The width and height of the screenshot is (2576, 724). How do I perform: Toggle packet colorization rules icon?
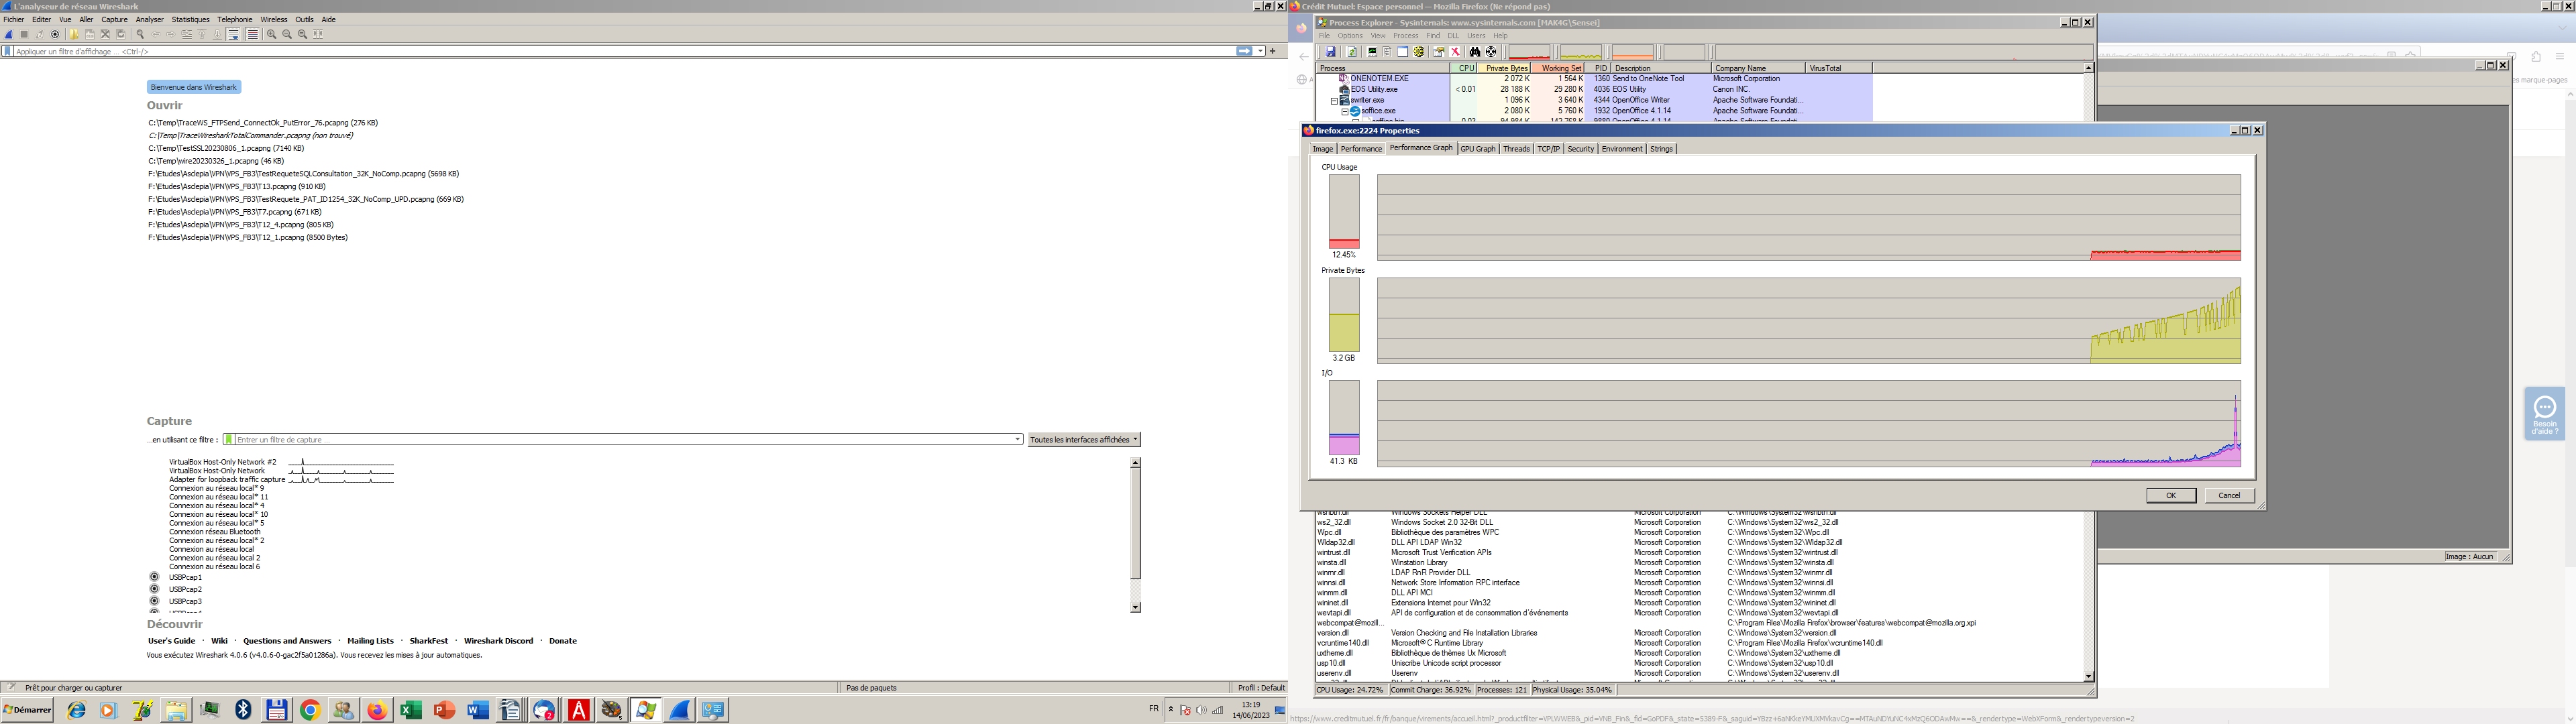[253, 34]
